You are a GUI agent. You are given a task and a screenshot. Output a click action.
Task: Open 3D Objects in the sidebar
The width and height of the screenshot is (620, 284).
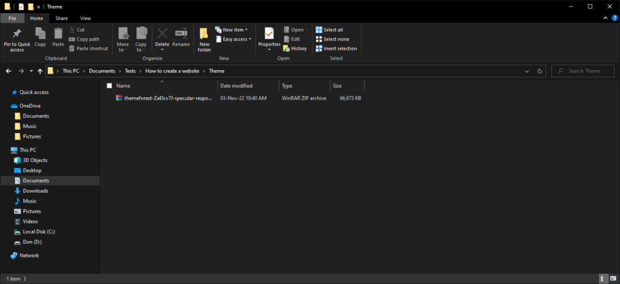tap(31, 160)
